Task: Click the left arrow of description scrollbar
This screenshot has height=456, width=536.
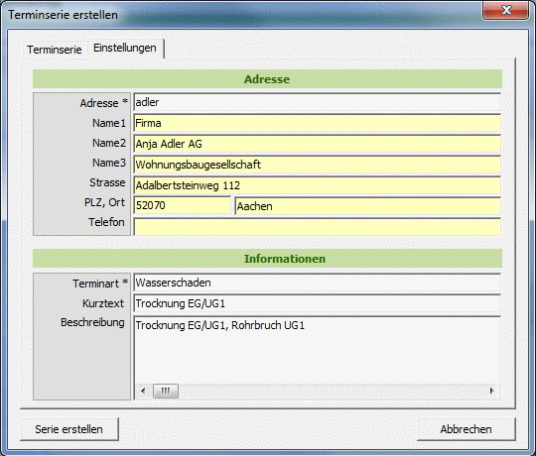Action: [x=143, y=391]
